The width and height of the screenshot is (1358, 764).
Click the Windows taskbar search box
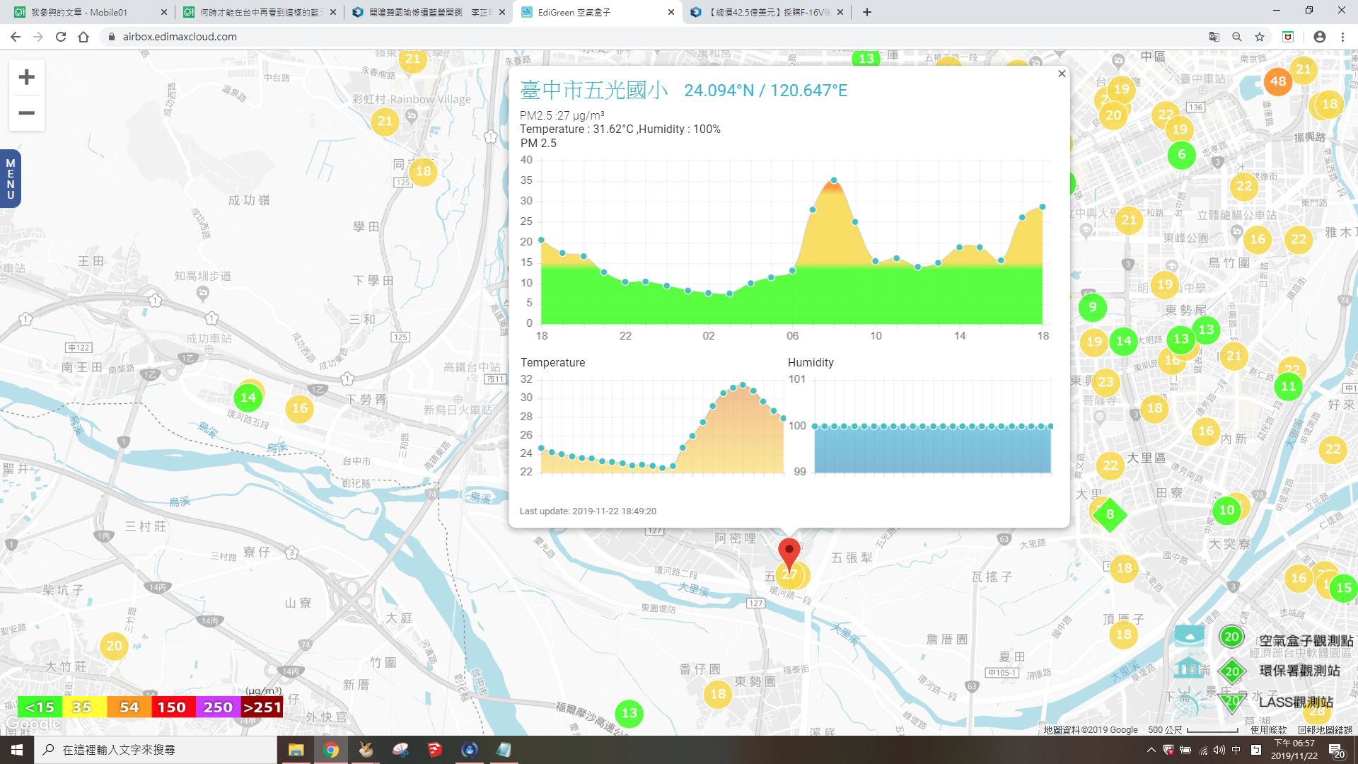(x=156, y=750)
